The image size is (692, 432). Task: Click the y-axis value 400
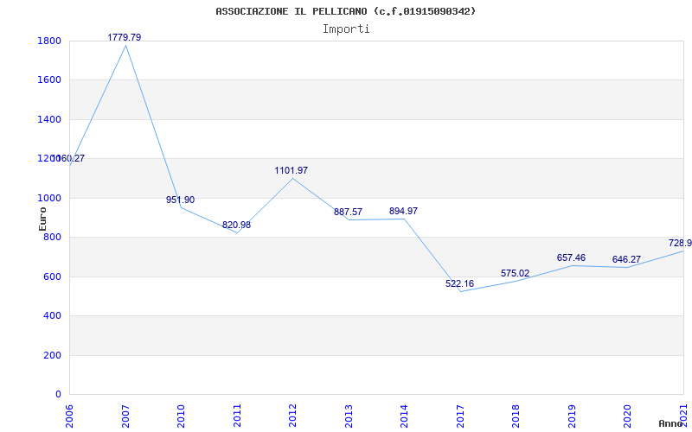[x=52, y=315]
